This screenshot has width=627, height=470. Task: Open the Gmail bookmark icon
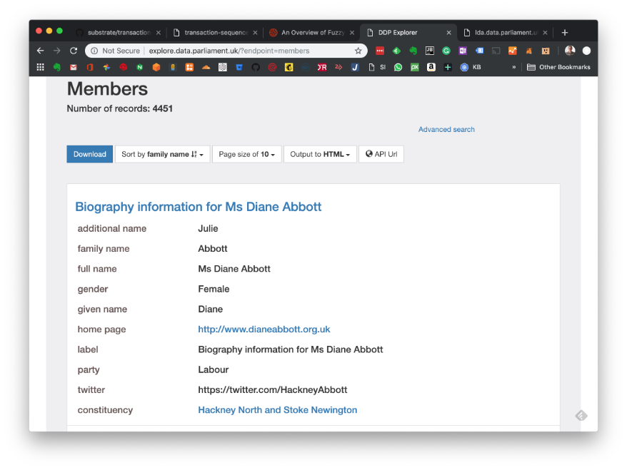(73, 67)
